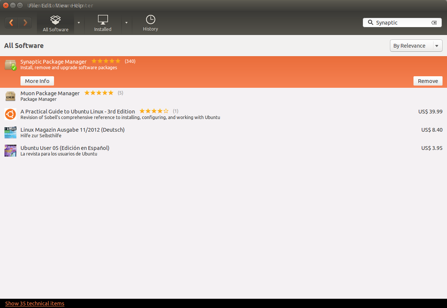The width and height of the screenshot is (447, 308).
Task: Show 35 technical items
Action: pos(35,304)
